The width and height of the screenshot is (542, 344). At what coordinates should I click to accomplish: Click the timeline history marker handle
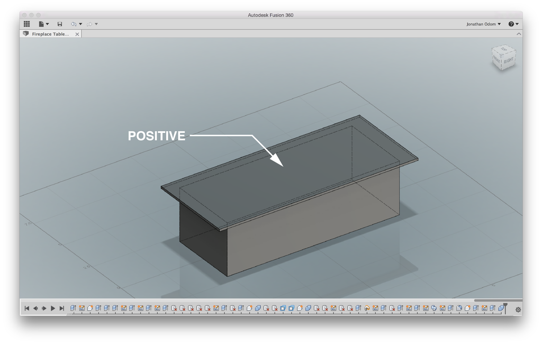505,306
